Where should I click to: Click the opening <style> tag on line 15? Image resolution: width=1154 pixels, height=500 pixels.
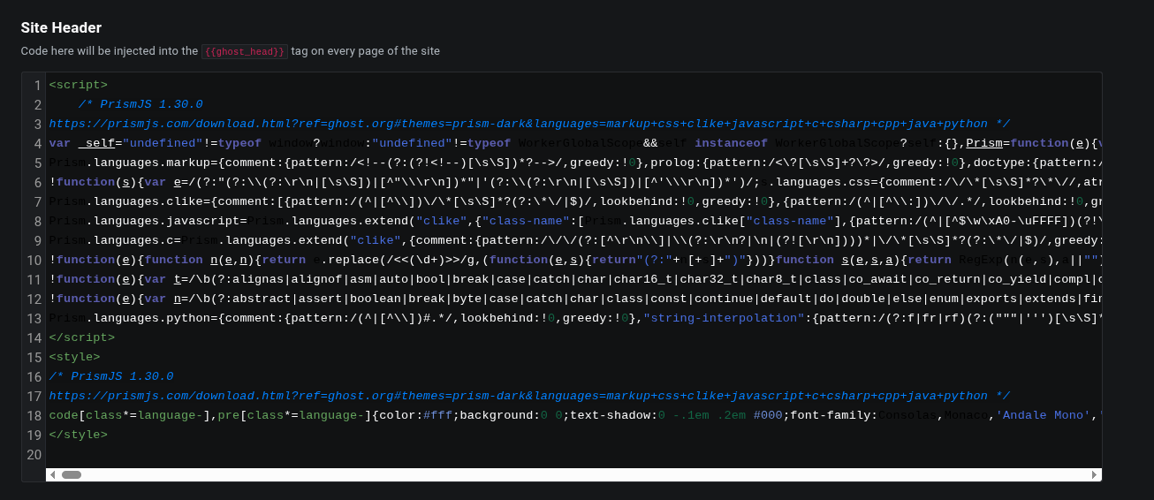(x=75, y=357)
